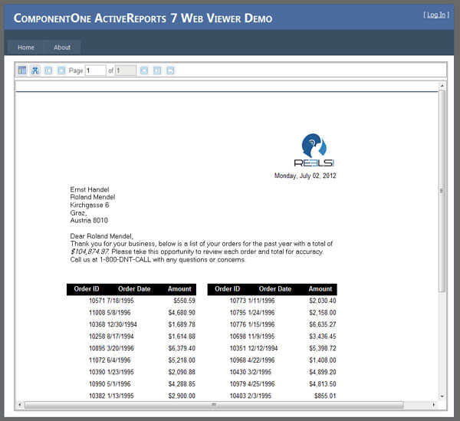Click order date 1/15/1996
The image size is (460, 421).
coord(261,324)
